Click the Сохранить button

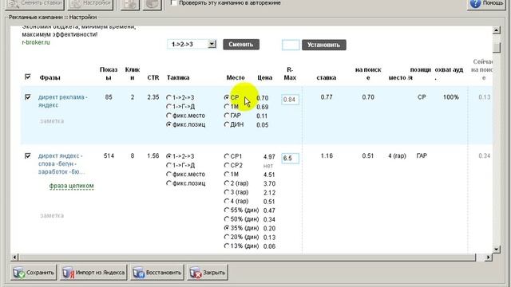(x=34, y=273)
